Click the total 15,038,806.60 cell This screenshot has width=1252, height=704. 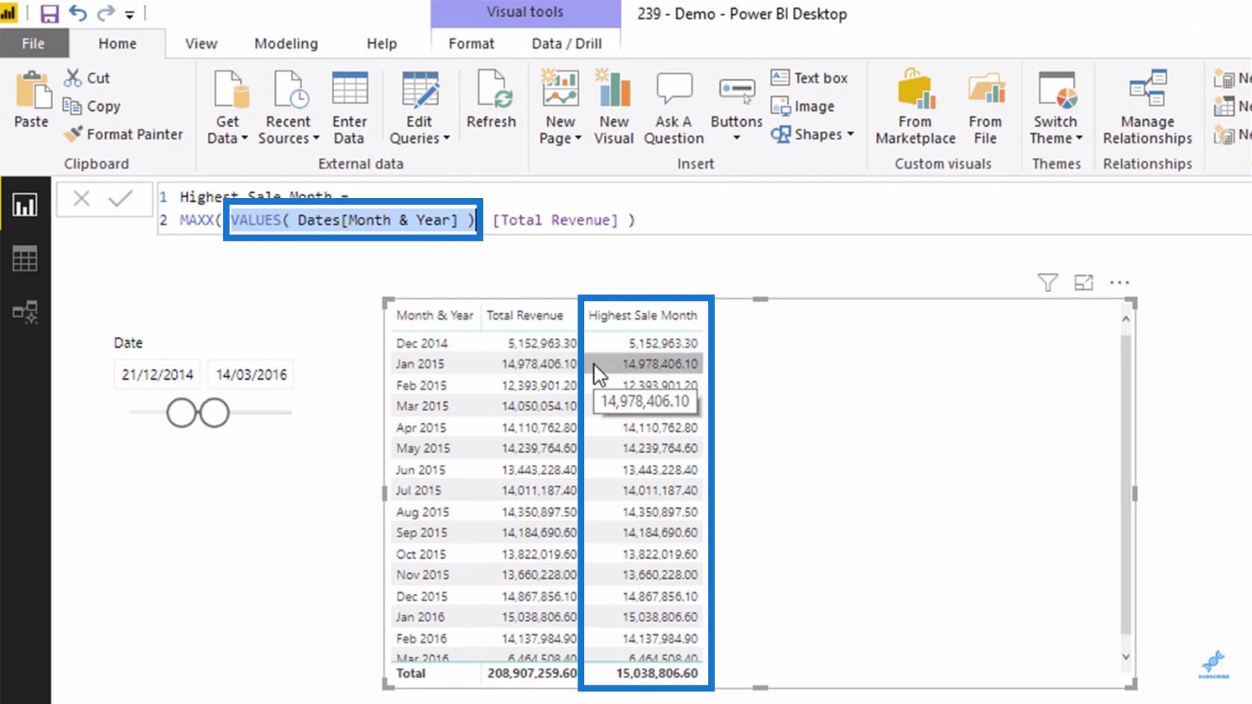[x=657, y=673]
